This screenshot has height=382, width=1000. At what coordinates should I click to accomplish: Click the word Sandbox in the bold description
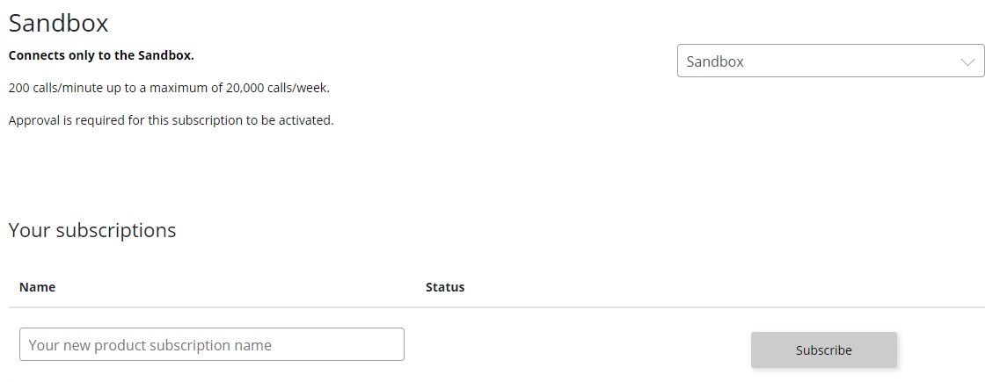pos(164,55)
